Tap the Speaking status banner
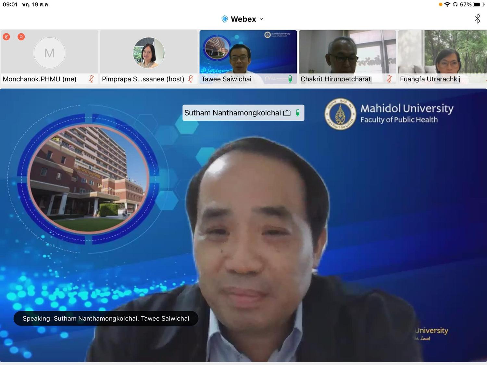487x365 pixels. pyautogui.click(x=106, y=318)
